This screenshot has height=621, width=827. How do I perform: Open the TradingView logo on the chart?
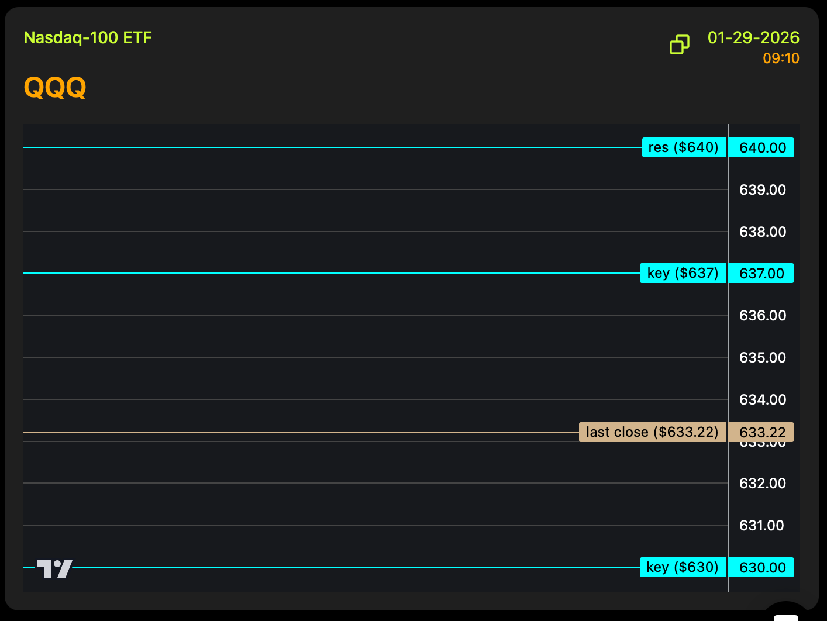tap(54, 568)
